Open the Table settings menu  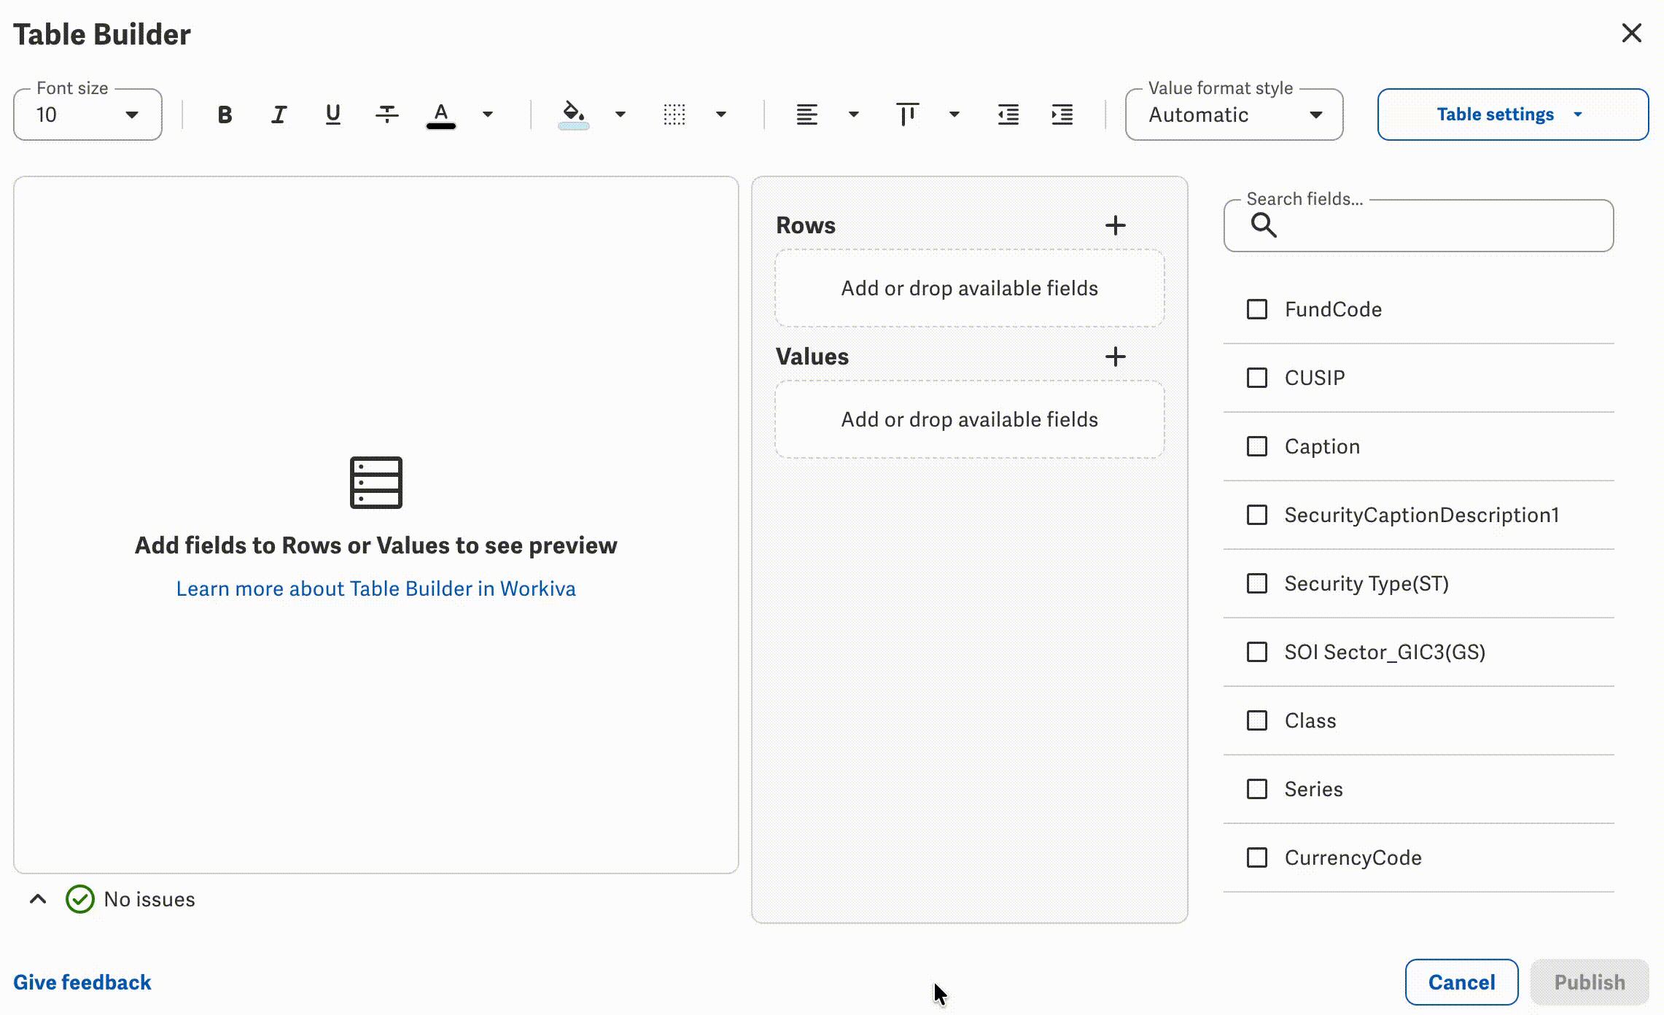click(x=1512, y=114)
